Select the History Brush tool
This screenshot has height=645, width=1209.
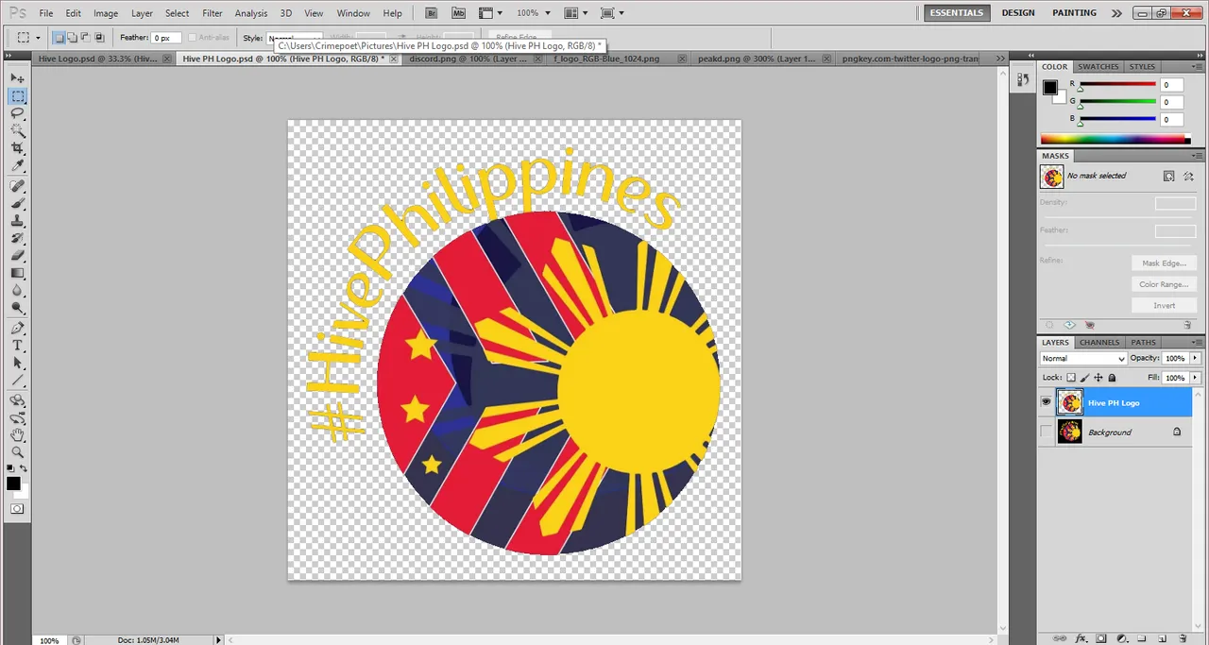point(17,238)
